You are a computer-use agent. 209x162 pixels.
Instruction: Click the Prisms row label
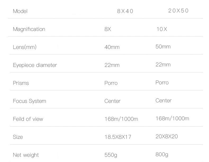21,83
